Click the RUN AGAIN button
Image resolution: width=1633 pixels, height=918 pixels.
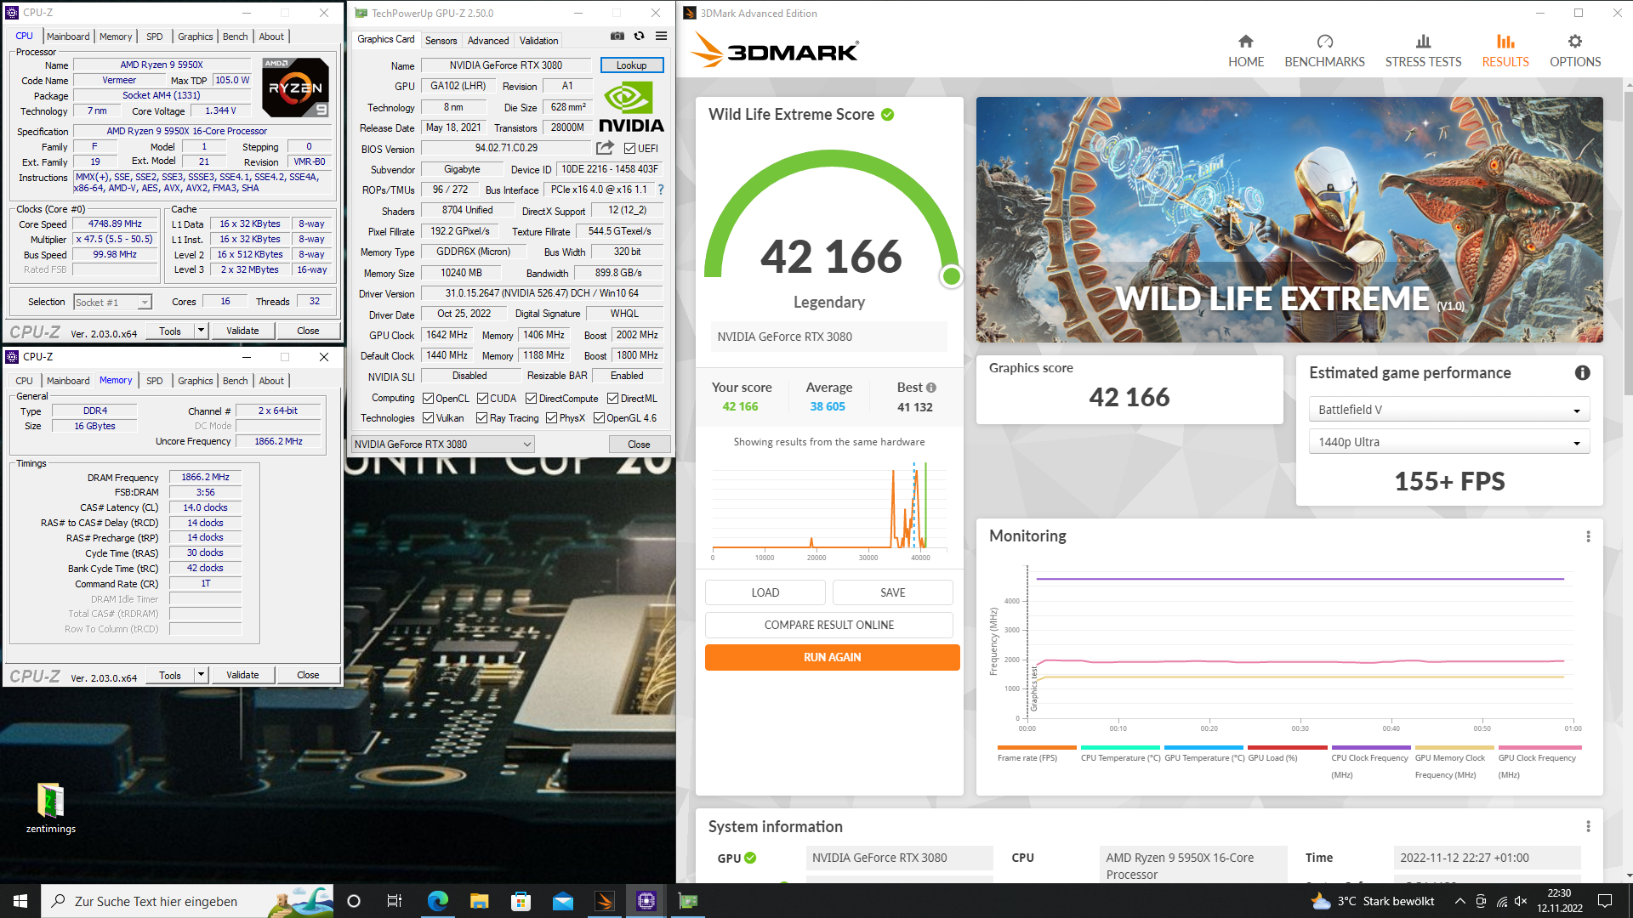(x=832, y=657)
